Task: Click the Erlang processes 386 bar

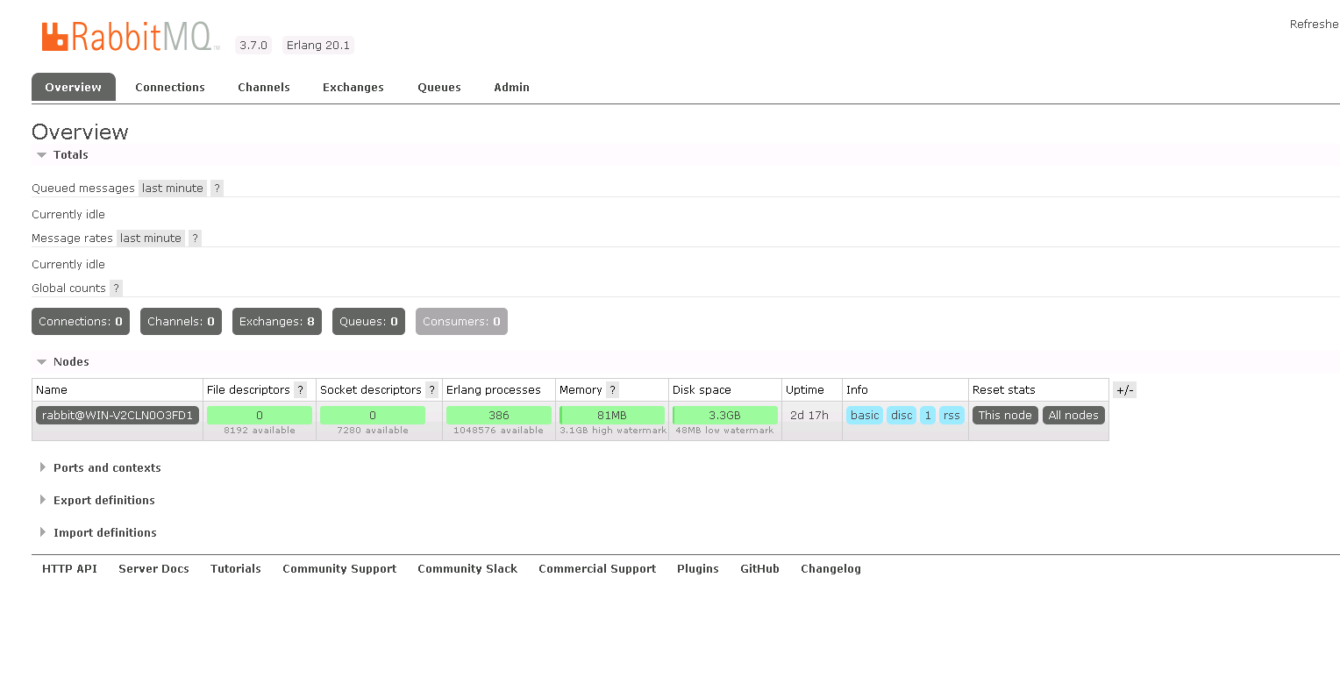Action: [x=499, y=416]
